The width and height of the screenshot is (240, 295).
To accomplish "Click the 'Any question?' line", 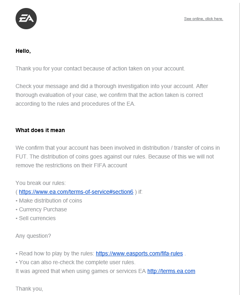I will coord(33,236).
